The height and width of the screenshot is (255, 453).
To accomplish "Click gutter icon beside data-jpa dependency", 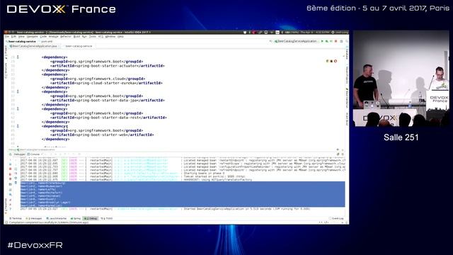I will 18,91.
